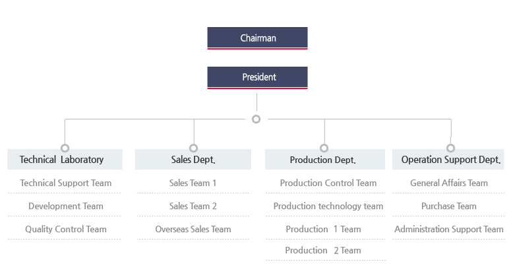Click the circle node above Technical Laboratory
This screenshot has height=264, width=515.
click(65, 148)
